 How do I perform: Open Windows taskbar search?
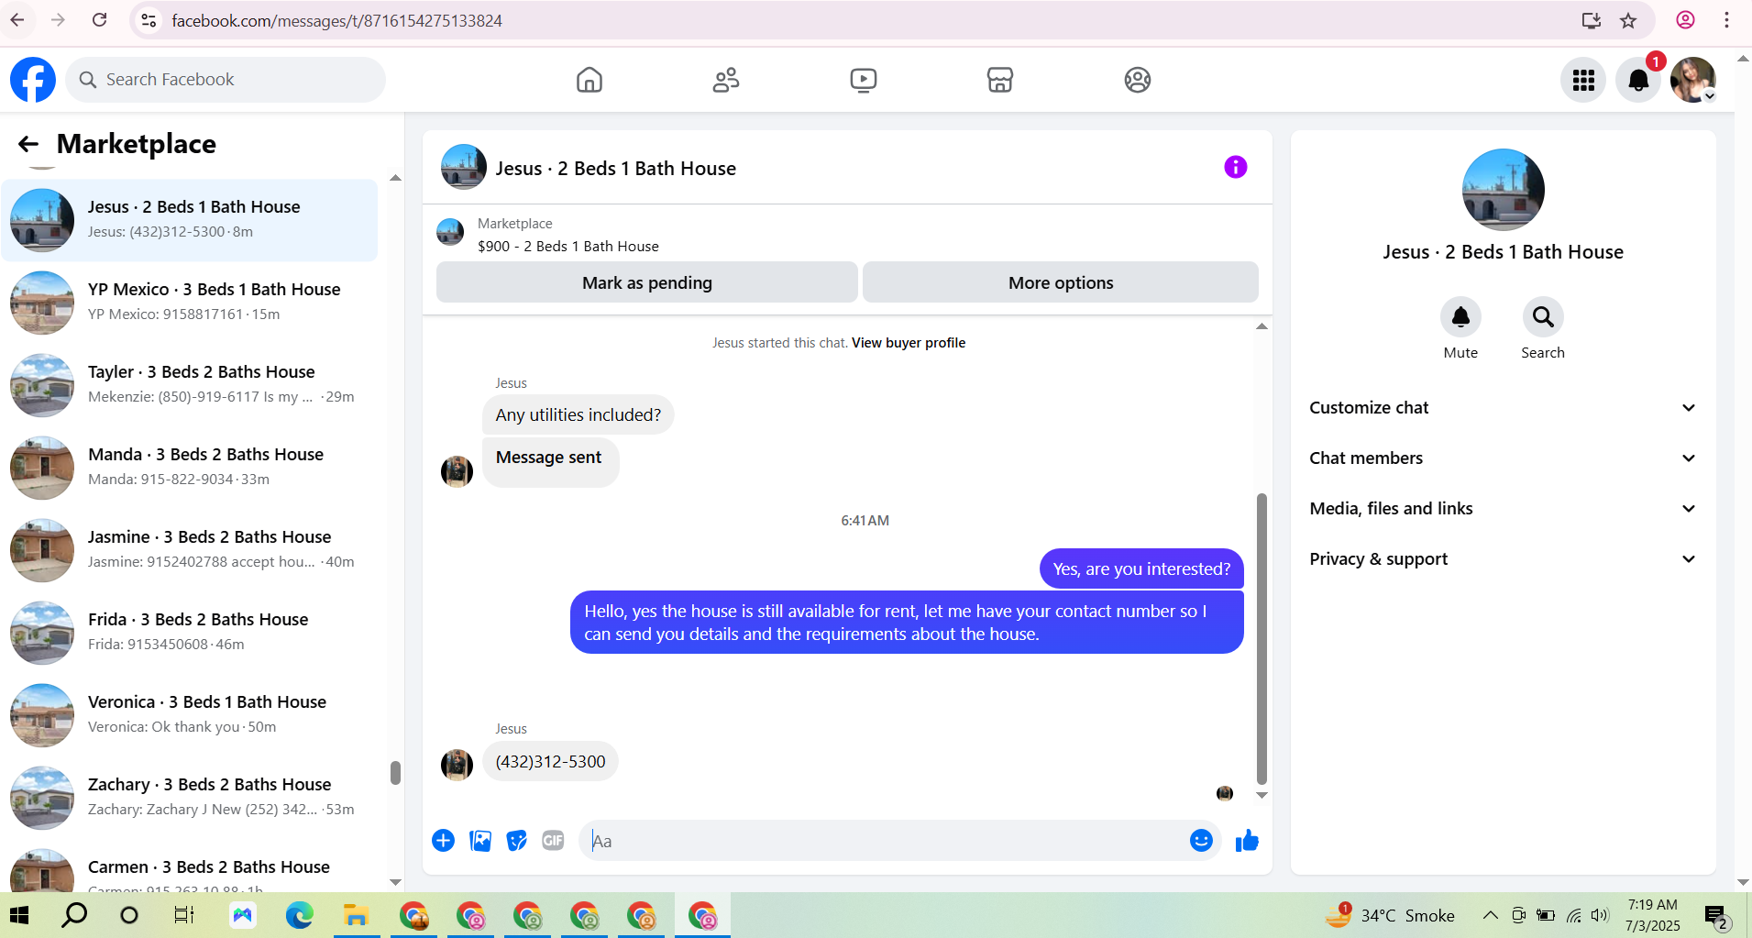click(x=74, y=915)
